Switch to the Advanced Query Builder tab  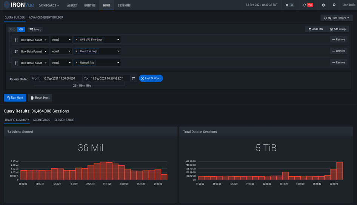pyautogui.click(x=46, y=17)
